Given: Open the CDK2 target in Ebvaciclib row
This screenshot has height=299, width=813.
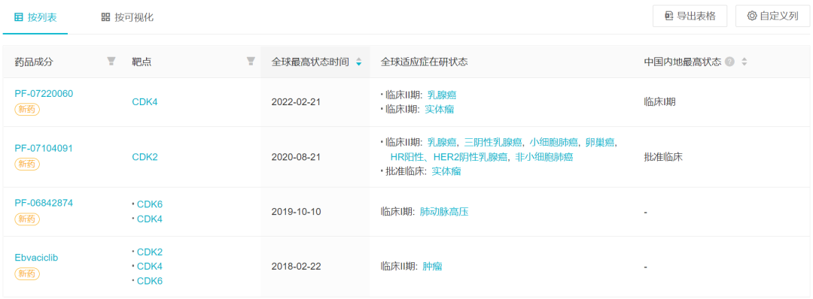Looking at the screenshot, I should (x=150, y=252).
